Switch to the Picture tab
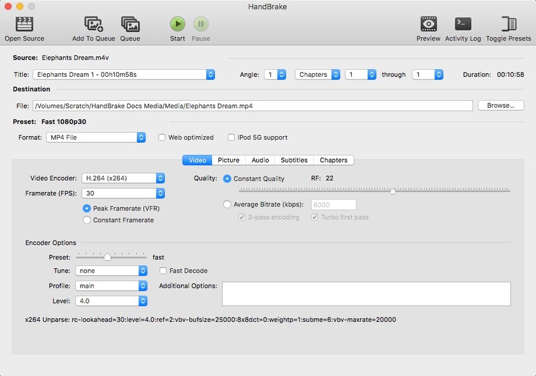Image resolution: width=536 pixels, height=376 pixels. 228,160
